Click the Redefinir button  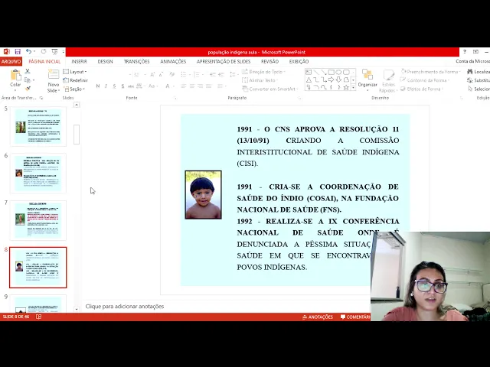[x=75, y=80]
